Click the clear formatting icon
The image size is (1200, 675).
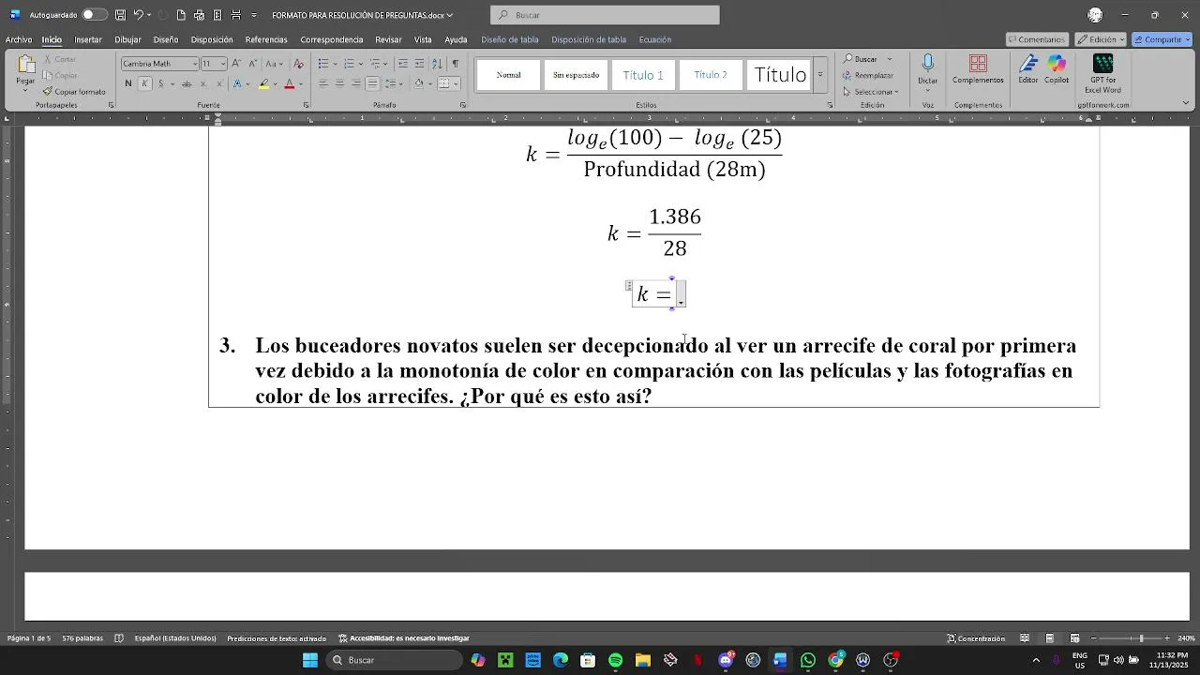click(x=298, y=64)
